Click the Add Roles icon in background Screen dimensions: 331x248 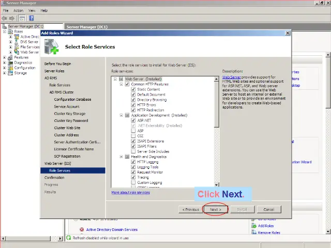coord(254,226)
